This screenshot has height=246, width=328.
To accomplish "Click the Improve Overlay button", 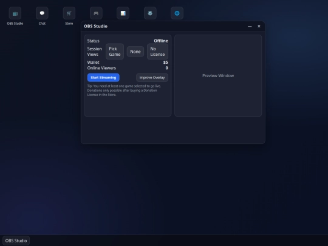I will pos(152,78).
